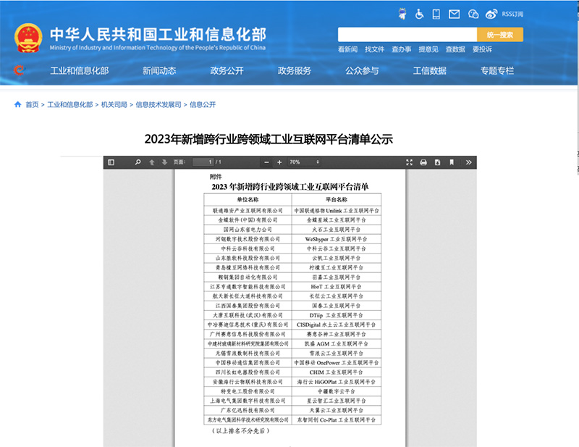Click the site search input box
This screenshot has width=579, height=447.
(x=407, y=34)
